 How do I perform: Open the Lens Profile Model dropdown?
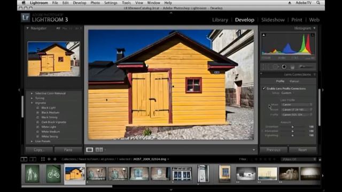click(297, 109)
